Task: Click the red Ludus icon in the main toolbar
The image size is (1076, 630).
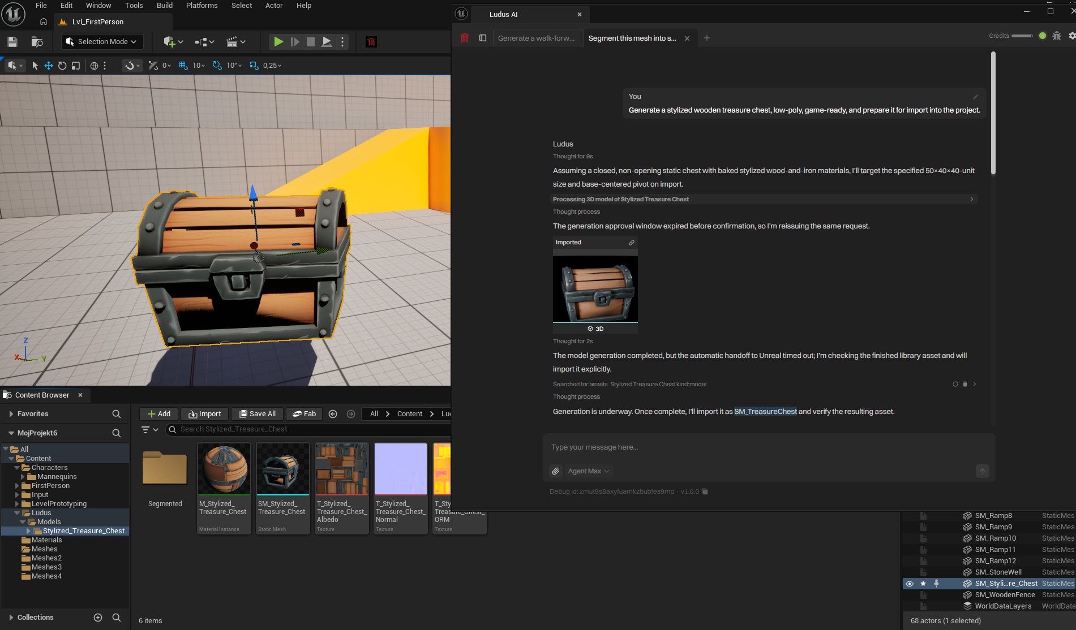Action: (x=371, y=42)
